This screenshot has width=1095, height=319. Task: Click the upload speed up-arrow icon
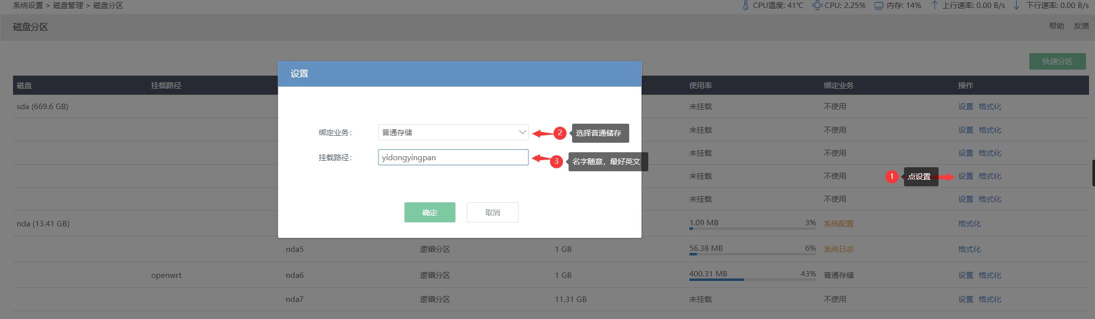pos(934,6)
